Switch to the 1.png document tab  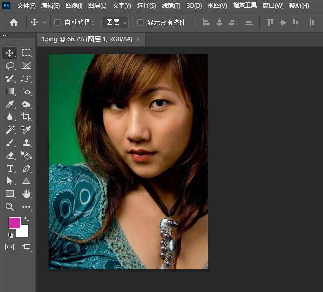(87, 39)
